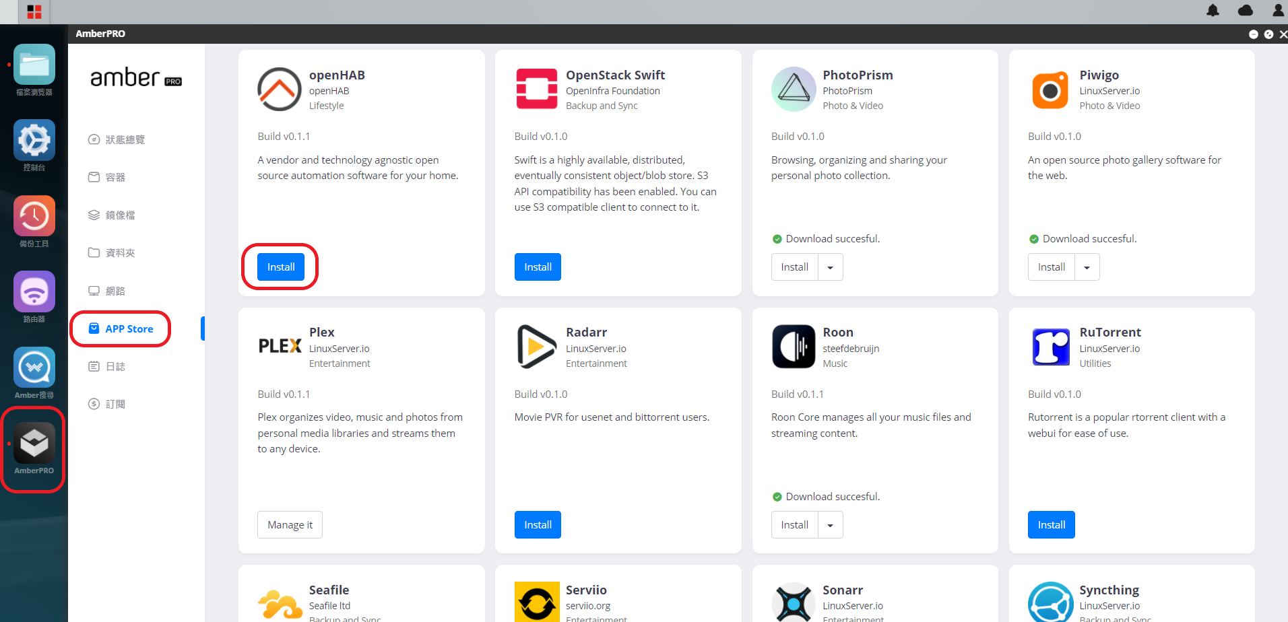Open the logs sidebar item

(x=107, y=366)
